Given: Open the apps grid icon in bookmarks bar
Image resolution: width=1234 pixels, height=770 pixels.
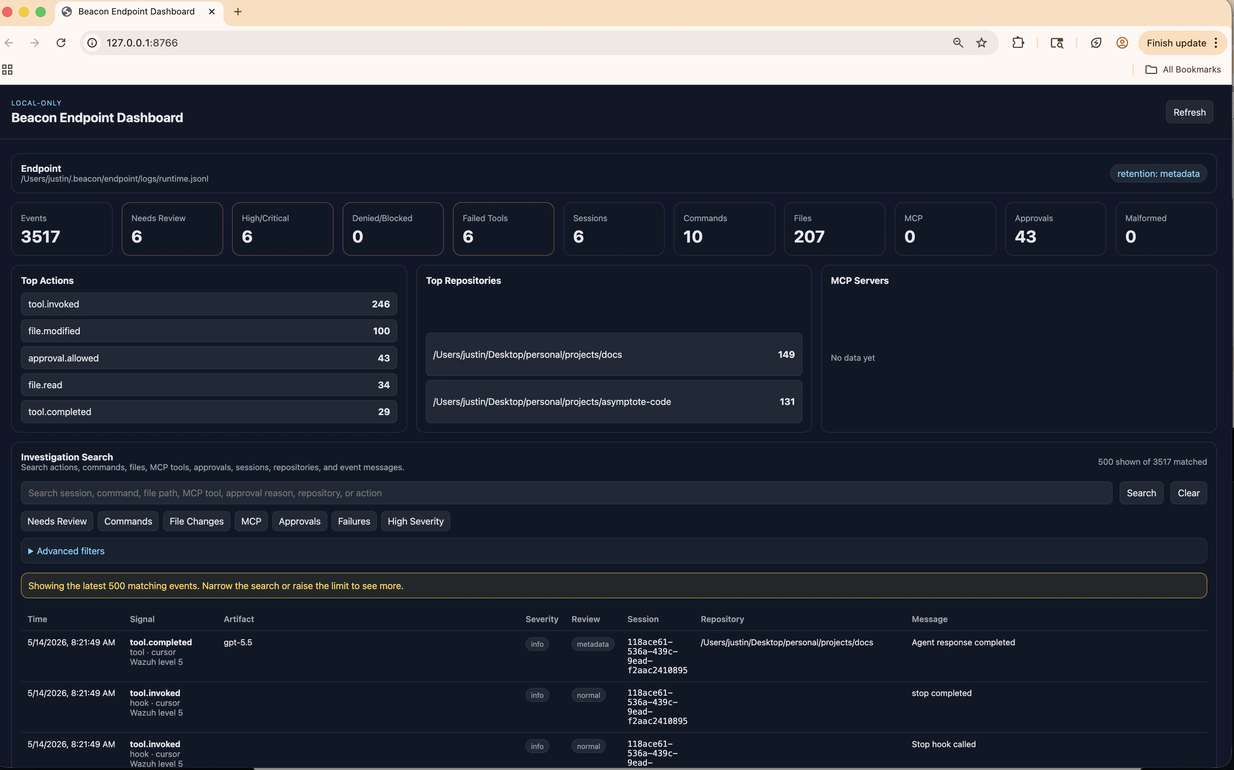Looking at the screenshot, I should 7,69.
